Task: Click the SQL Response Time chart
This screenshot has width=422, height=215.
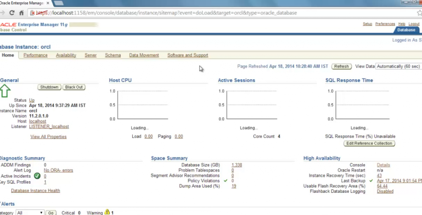Action: tap(362, 105)
